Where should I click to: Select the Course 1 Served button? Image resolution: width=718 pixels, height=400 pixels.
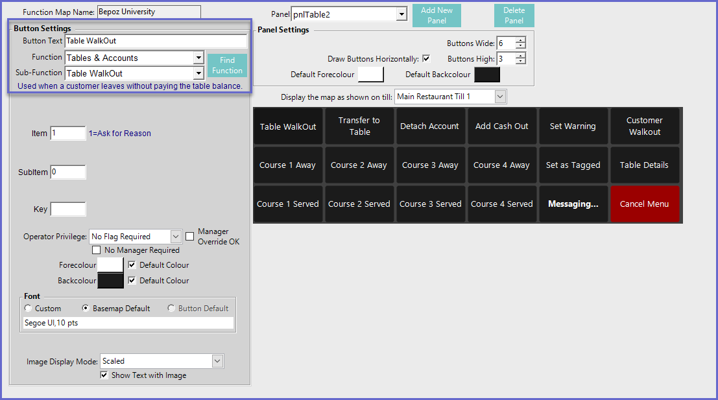tap(288, 204)
